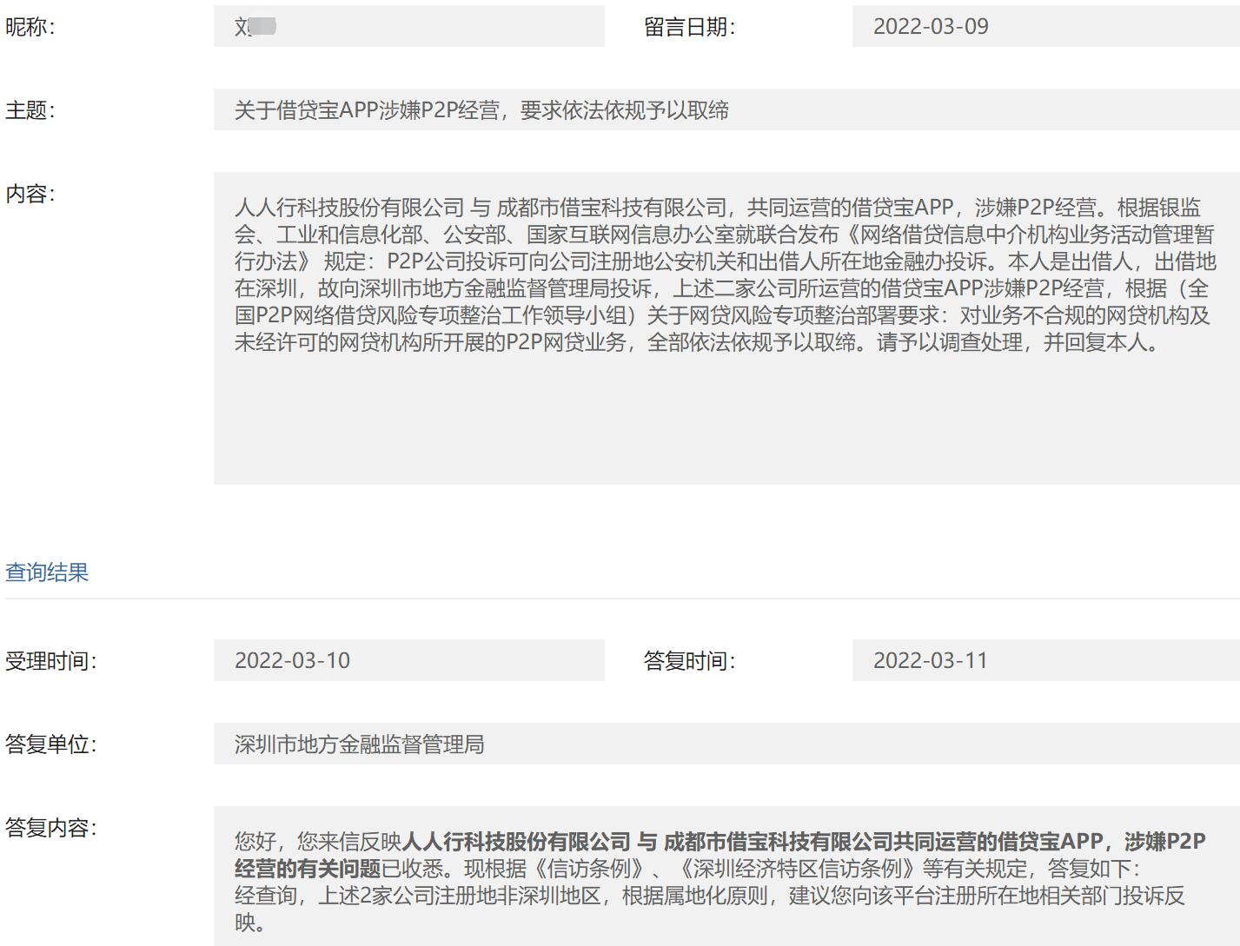Click the content line starting 在深圳，故向深圳市
The width and height of the screenshot is (1240, 946).
click(722, 288)
